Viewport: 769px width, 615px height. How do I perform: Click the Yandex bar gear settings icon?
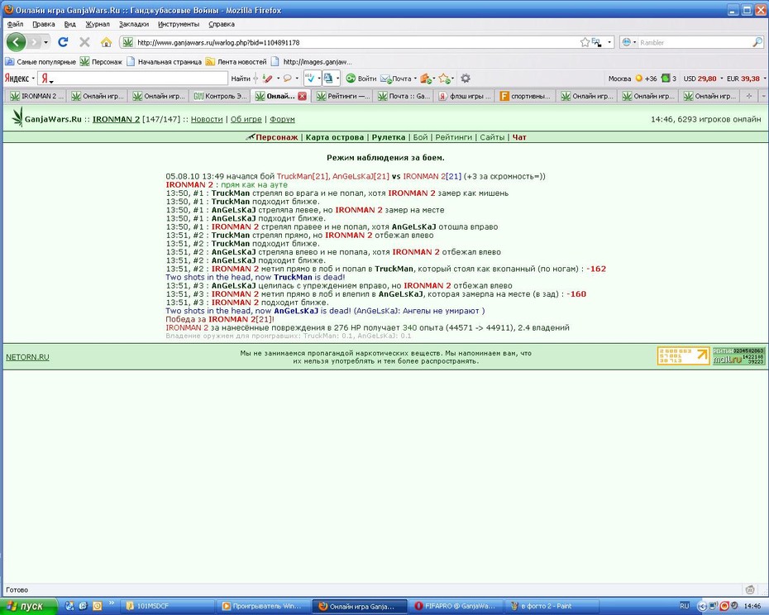click(x=466, y=79)
